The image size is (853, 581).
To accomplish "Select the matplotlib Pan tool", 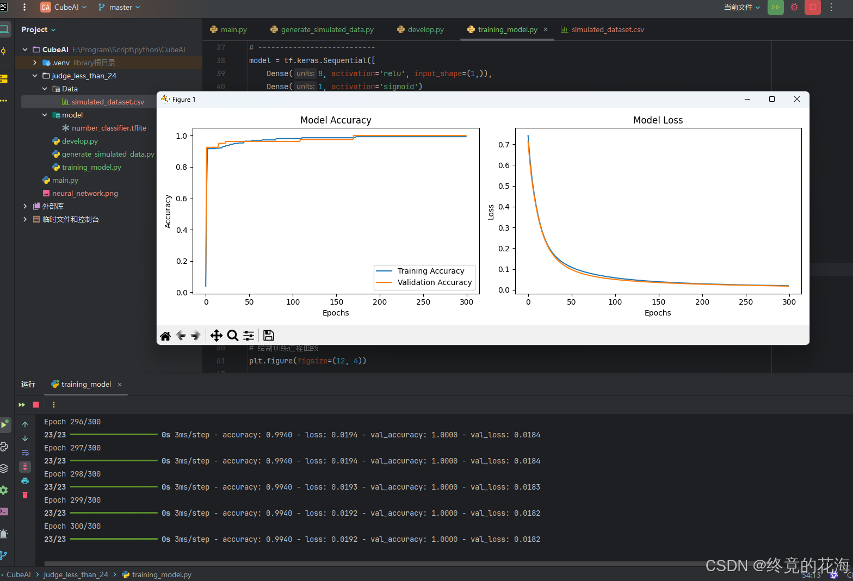I will pyautogui.click(x=217, y=336).
